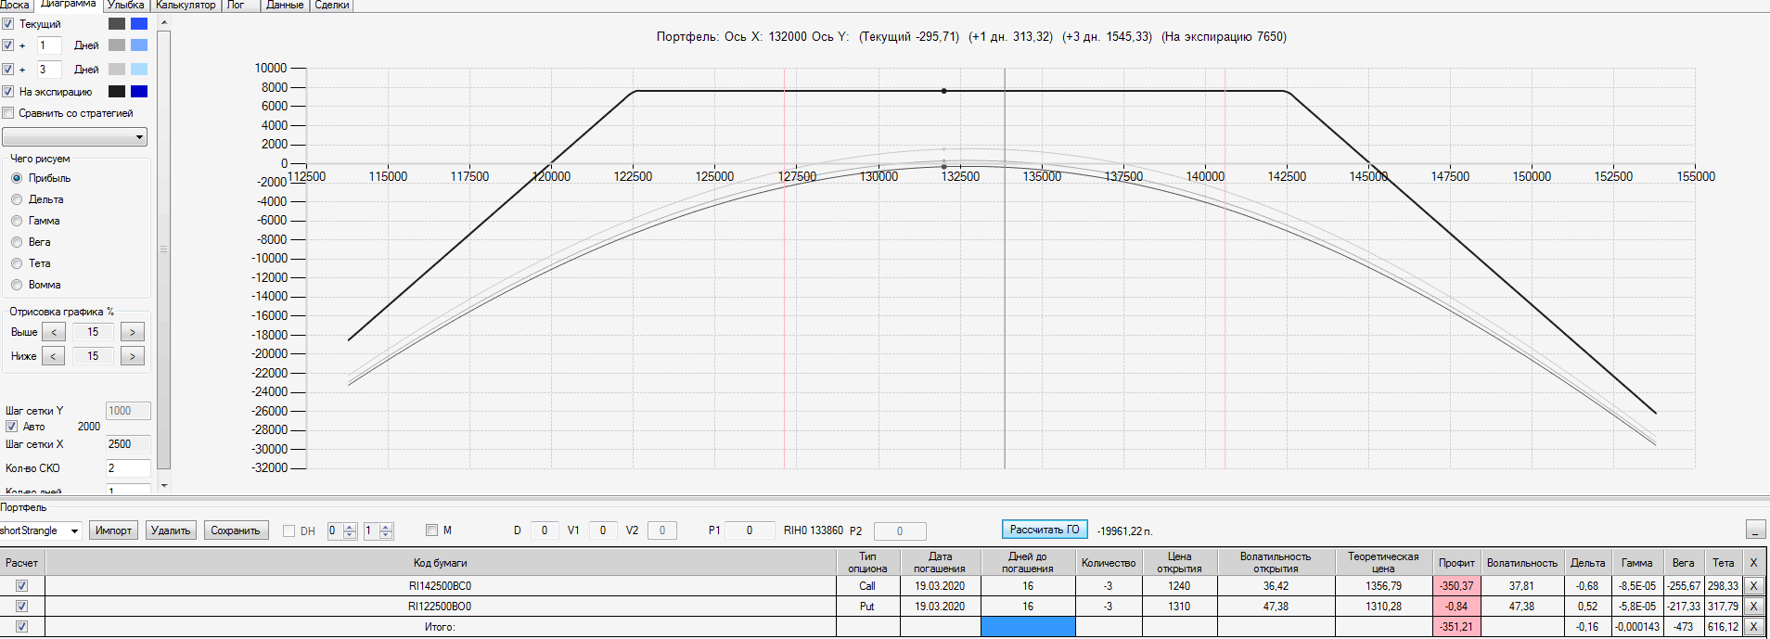The image size is (1770, 639).
Task: Click the V1 value field
Action: coord(603,530)
